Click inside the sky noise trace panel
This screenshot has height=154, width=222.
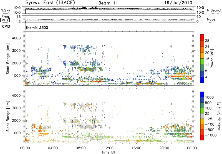tap(109, 10)
